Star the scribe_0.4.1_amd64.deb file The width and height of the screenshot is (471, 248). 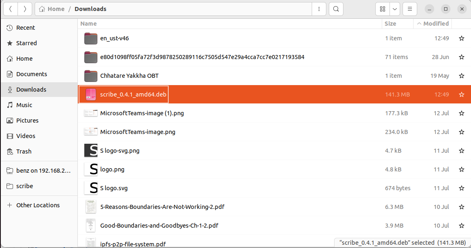462,94
